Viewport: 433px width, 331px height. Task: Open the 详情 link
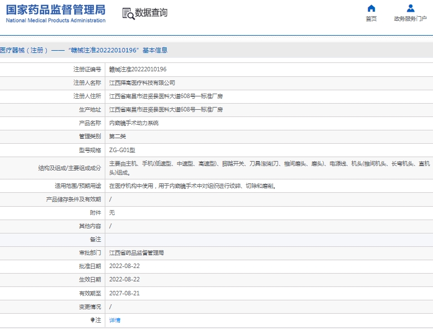[115, 320]
